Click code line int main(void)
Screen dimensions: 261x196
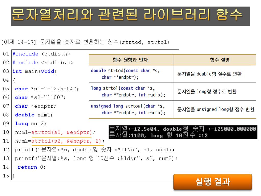point(34,71)
